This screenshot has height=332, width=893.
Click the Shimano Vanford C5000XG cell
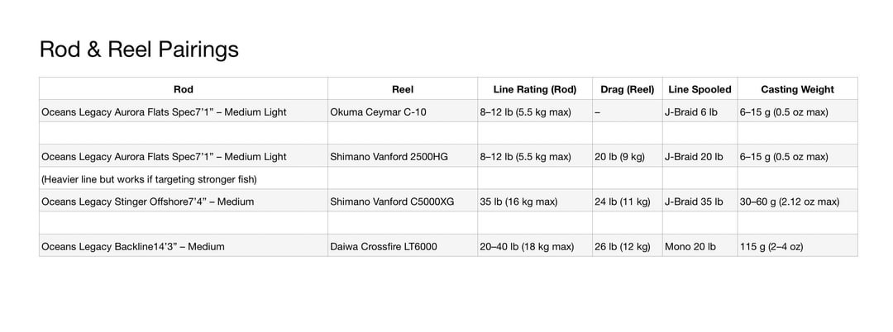click(x=394, y=201)
